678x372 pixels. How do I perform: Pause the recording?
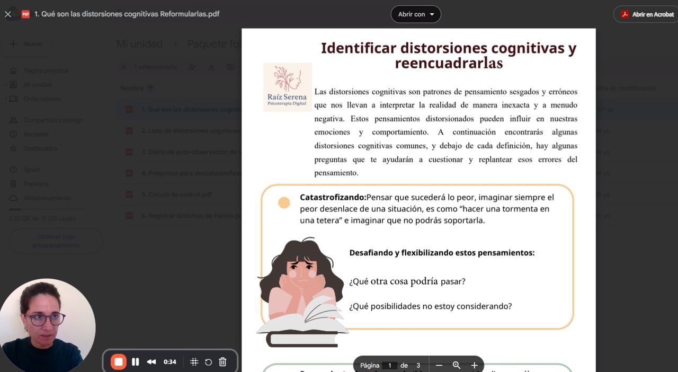pyautogui.click(x=136, y=362)
